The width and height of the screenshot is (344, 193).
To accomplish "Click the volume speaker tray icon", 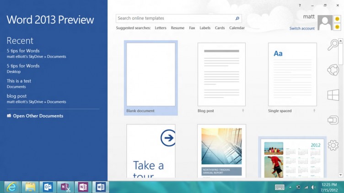I will tap(313, 188).
